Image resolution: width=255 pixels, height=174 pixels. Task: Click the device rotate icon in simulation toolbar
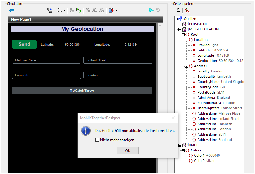point(49,11)
